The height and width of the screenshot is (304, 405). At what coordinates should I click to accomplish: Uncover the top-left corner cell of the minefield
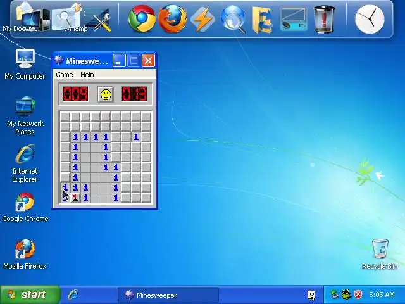pyautogui.click(x=65, y=117)
